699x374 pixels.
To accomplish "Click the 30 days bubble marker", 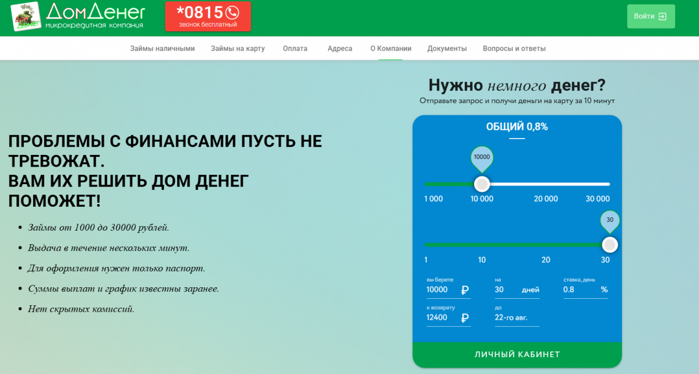I will coord(610,222).
